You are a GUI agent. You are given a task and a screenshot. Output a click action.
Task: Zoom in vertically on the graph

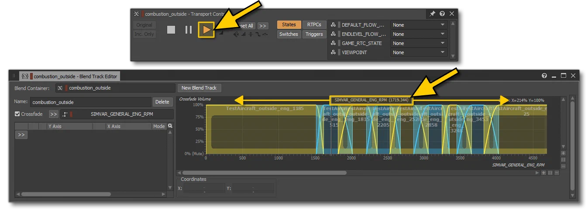tap(563, 153)
